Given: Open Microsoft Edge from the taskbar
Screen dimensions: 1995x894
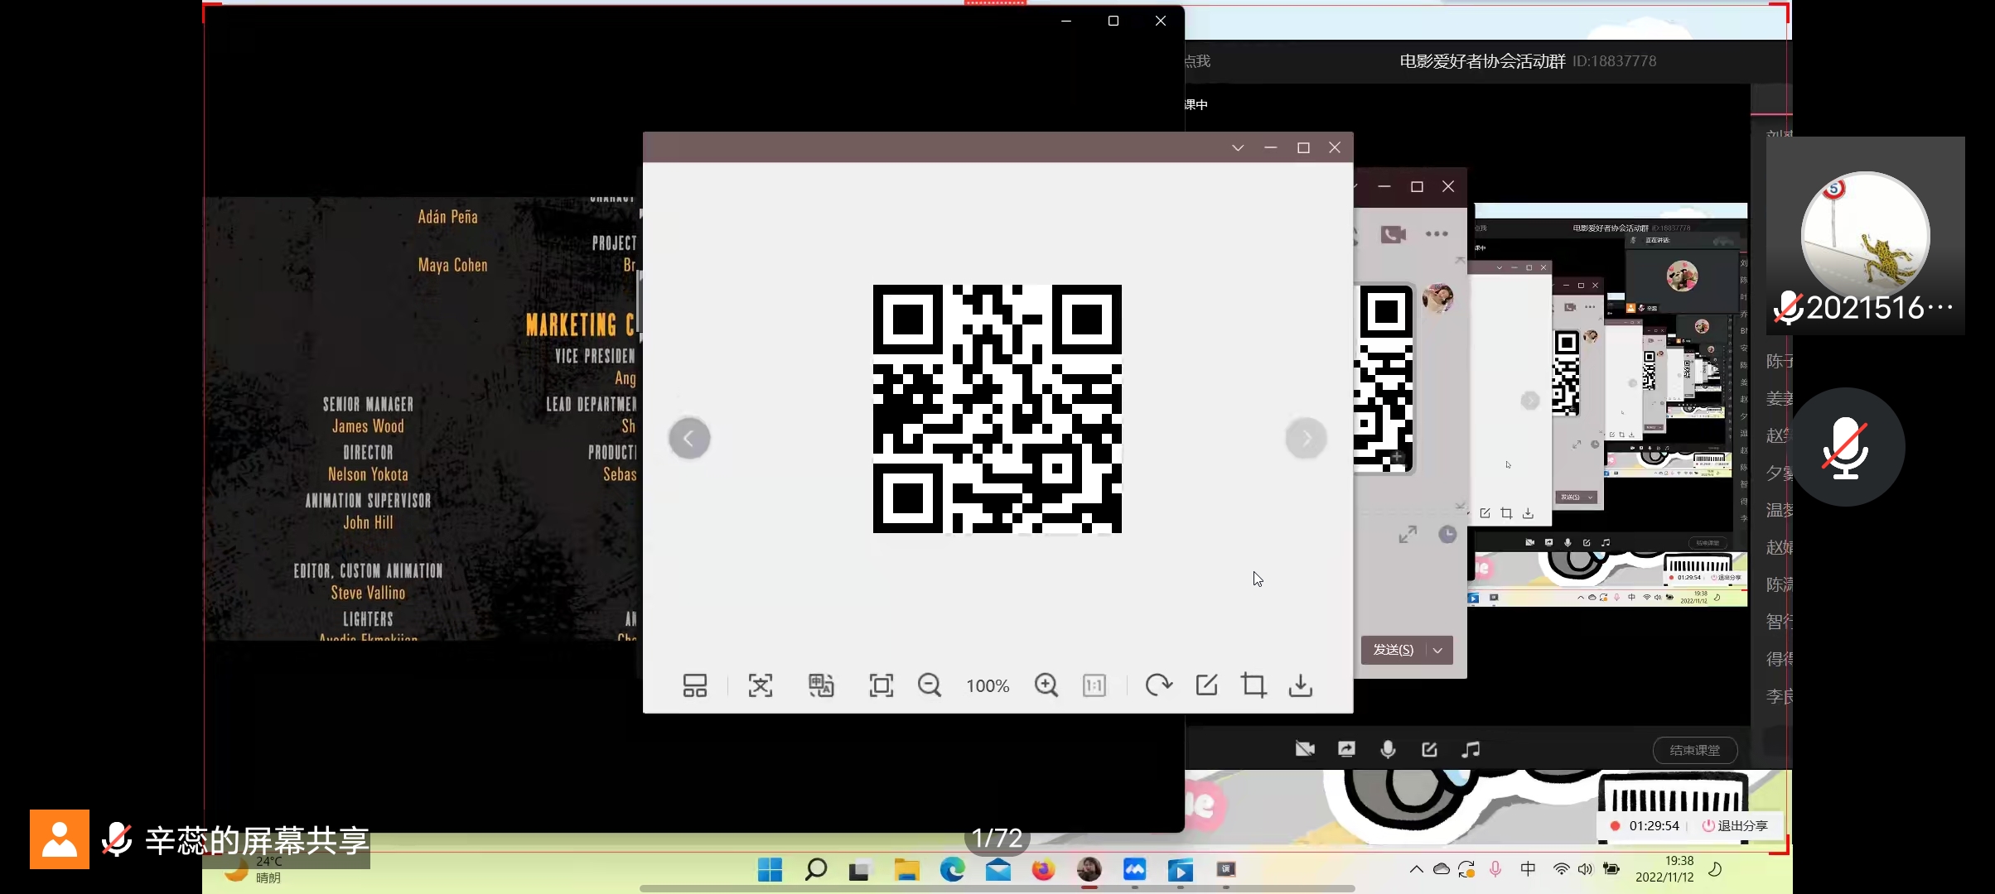Looking at the screenshot, I should [x=952, y=869].
